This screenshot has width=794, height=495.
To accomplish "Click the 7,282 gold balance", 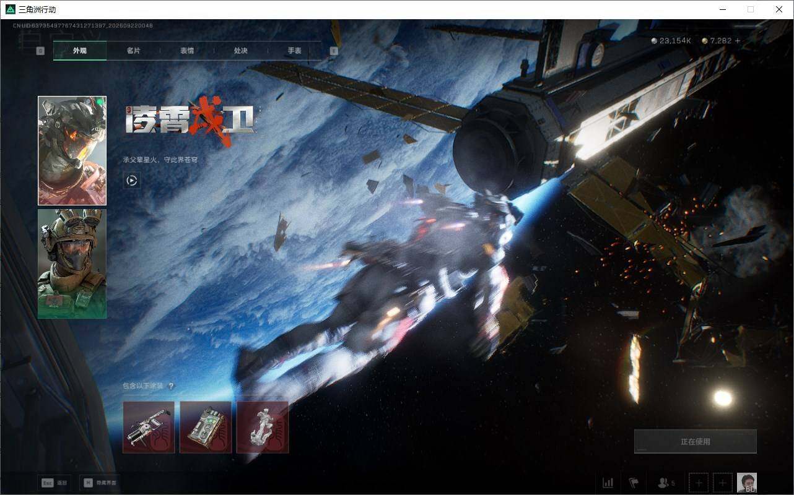I will click(x=721, y=41).
